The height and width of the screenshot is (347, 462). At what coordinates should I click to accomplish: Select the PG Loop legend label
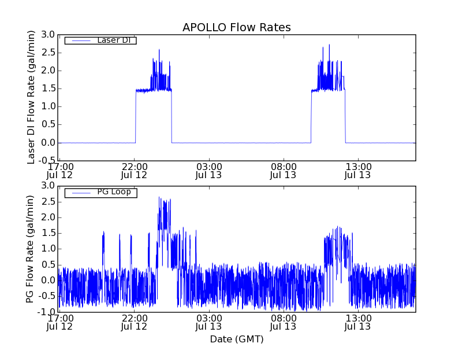114,192
